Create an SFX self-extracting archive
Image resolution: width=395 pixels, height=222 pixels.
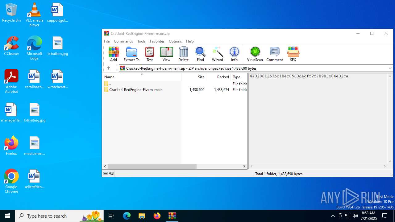click(293, 54)
